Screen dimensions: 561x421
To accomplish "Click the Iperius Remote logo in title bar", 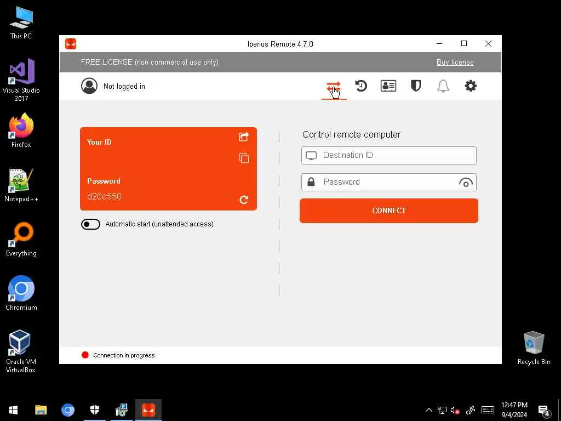I will coord(71,44).
